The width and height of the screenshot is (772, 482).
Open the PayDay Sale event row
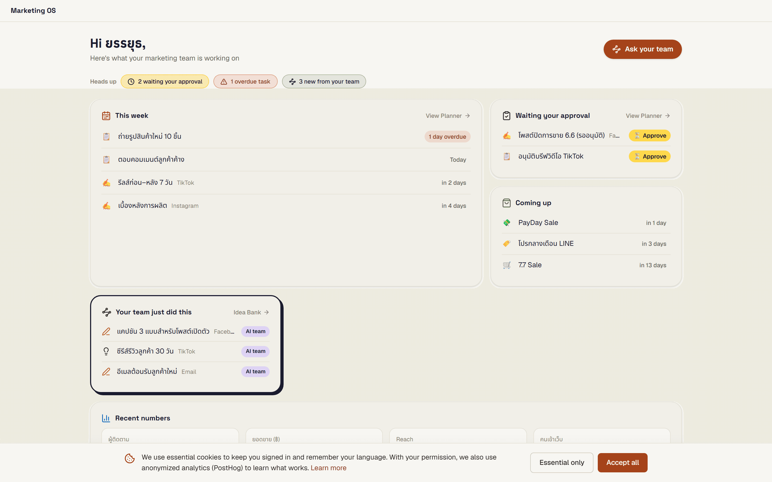click(586, 223)
